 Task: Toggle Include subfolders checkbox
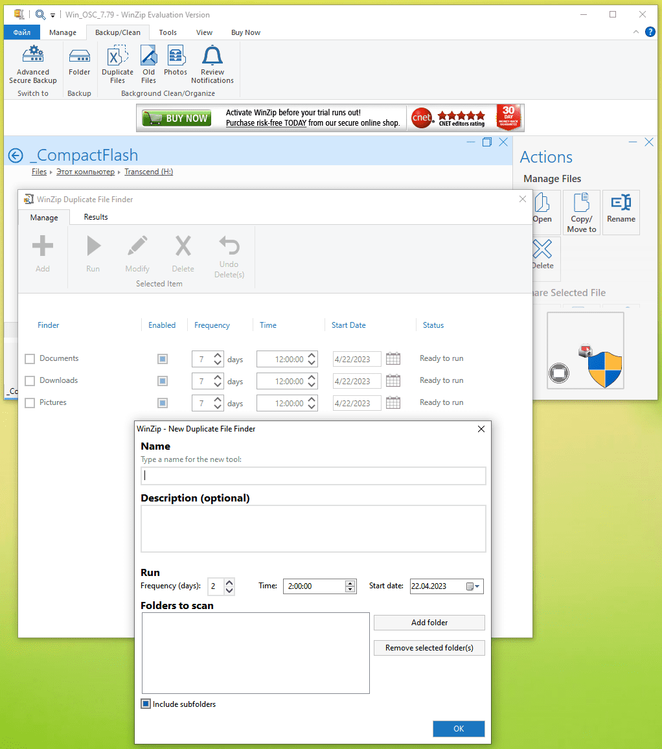(x=146, y=704)
